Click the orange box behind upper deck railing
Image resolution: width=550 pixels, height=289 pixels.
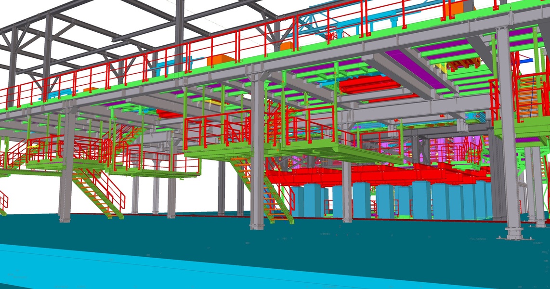221,61
